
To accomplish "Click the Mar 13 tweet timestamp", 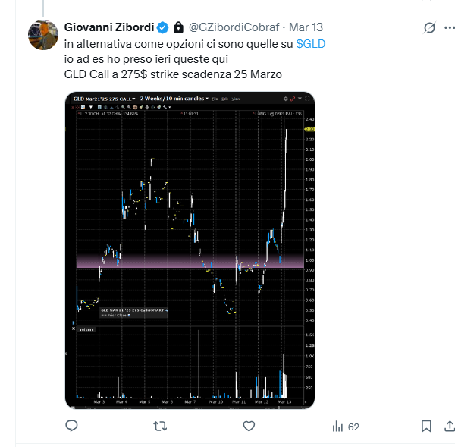I will tap(306, 27).
